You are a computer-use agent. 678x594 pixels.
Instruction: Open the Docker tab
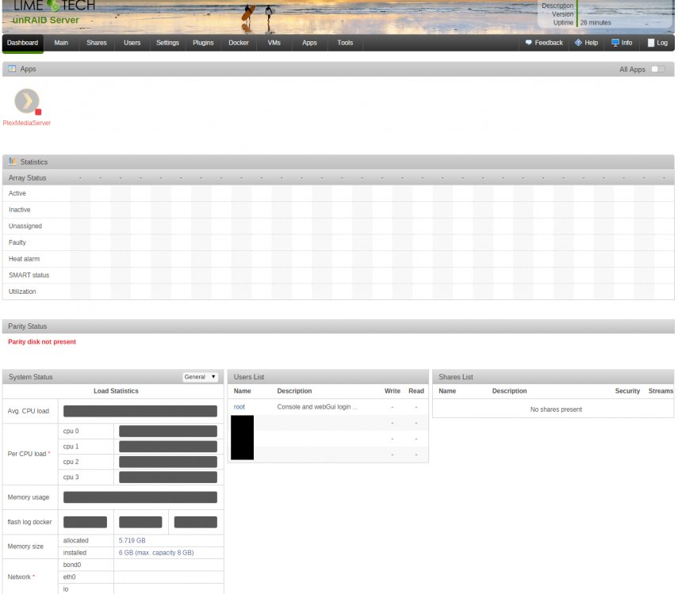coord(238,43)
